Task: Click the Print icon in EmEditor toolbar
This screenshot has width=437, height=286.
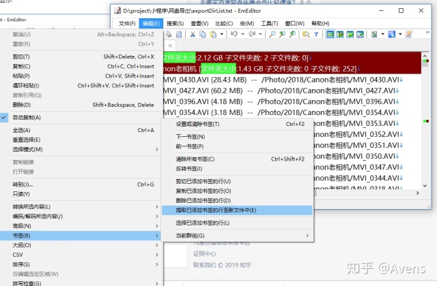Action: point(169,34)
